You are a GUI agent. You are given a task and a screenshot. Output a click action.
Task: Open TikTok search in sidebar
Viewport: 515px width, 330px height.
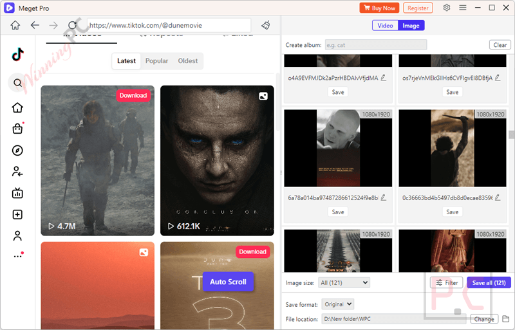tap(17, 83)
